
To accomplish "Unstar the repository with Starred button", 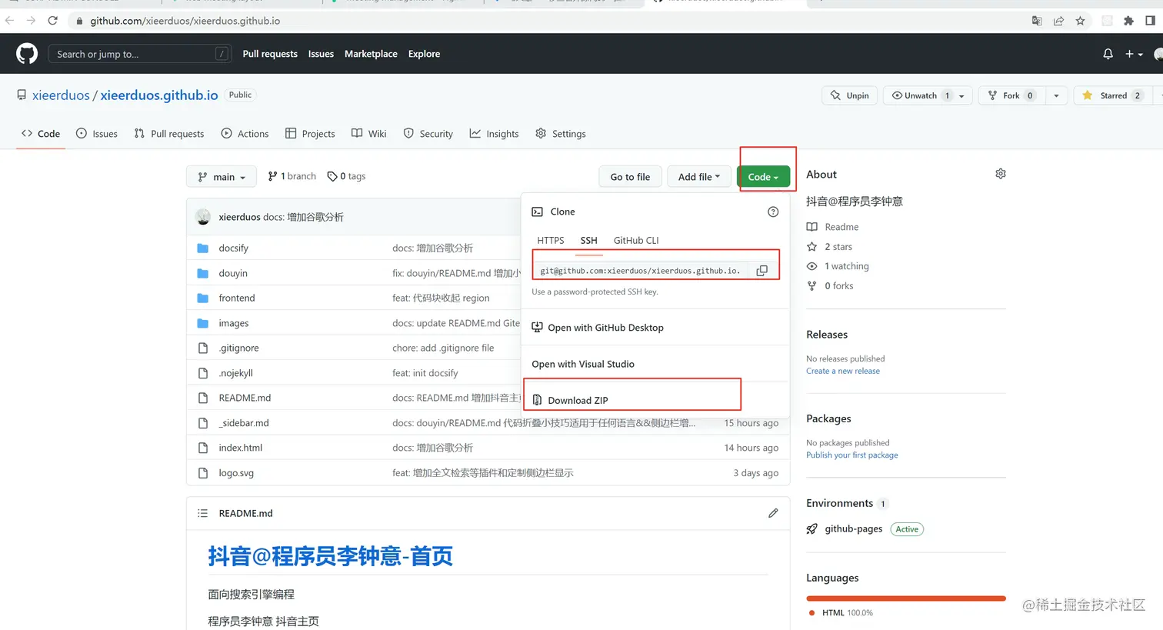I will 1112,95.
